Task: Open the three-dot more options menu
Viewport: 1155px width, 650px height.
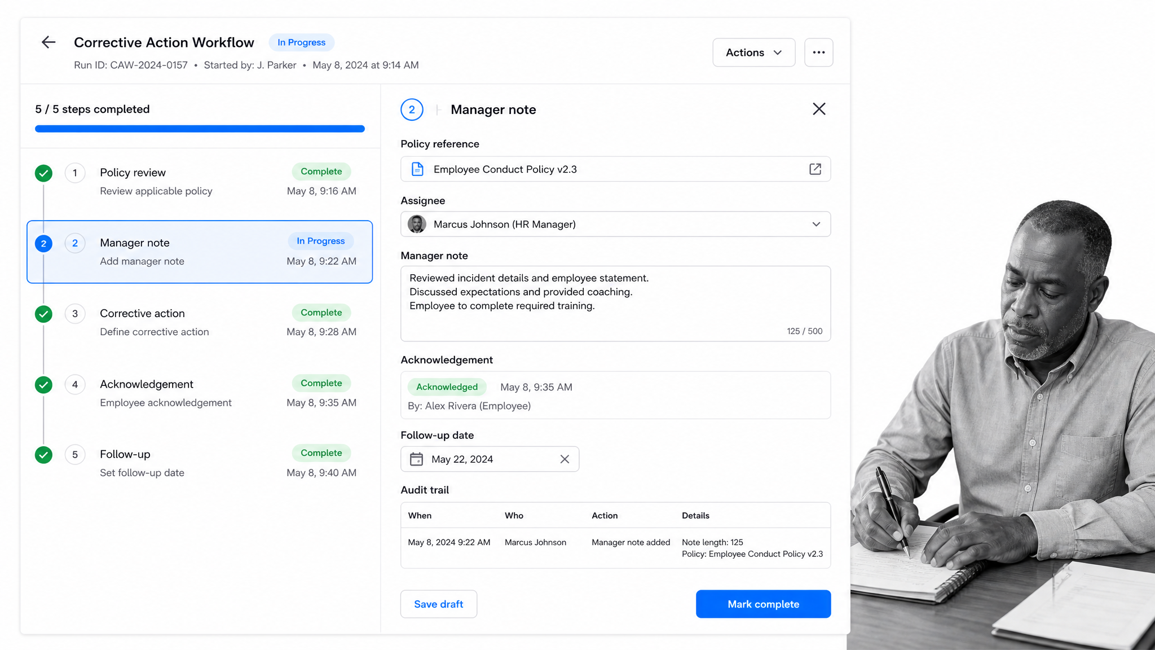Action: 818,52
